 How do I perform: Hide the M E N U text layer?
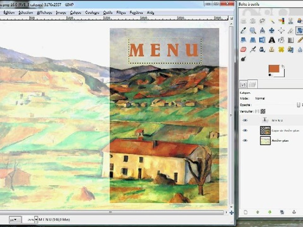[x=245, y=120]
